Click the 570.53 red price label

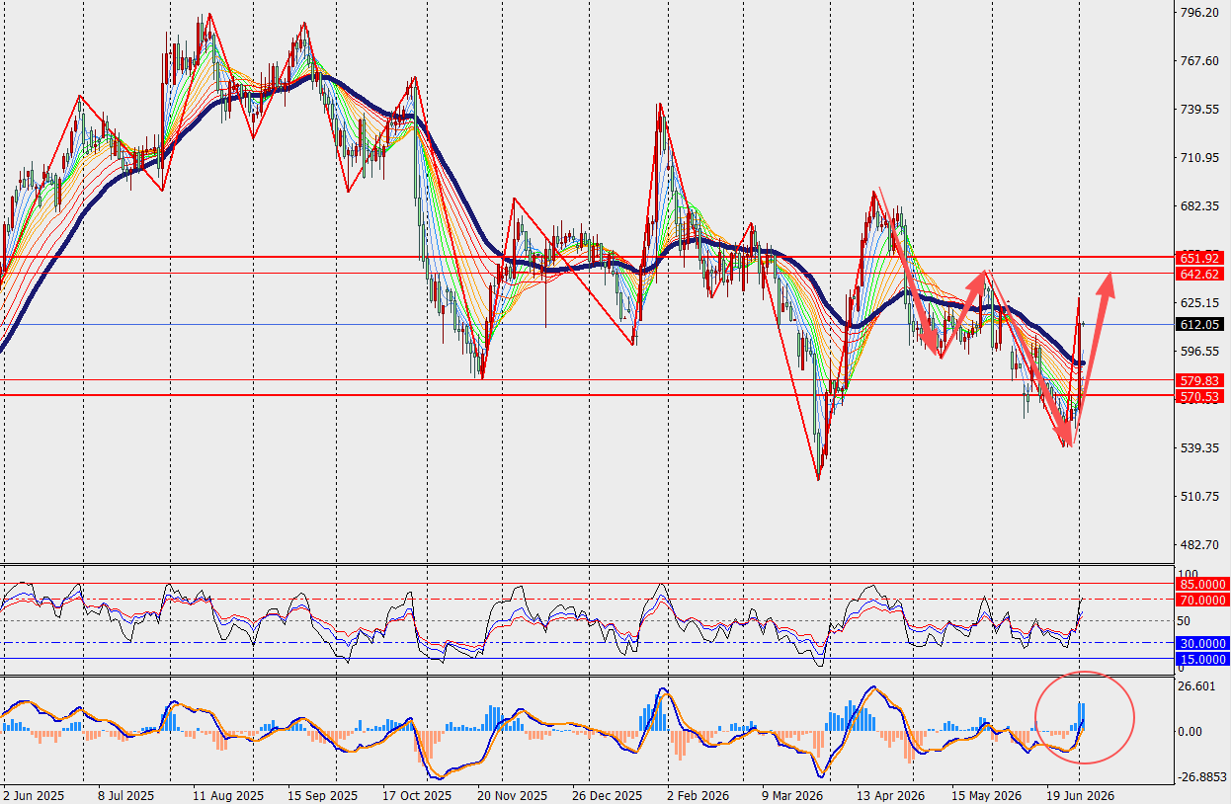coord(1200,396)
